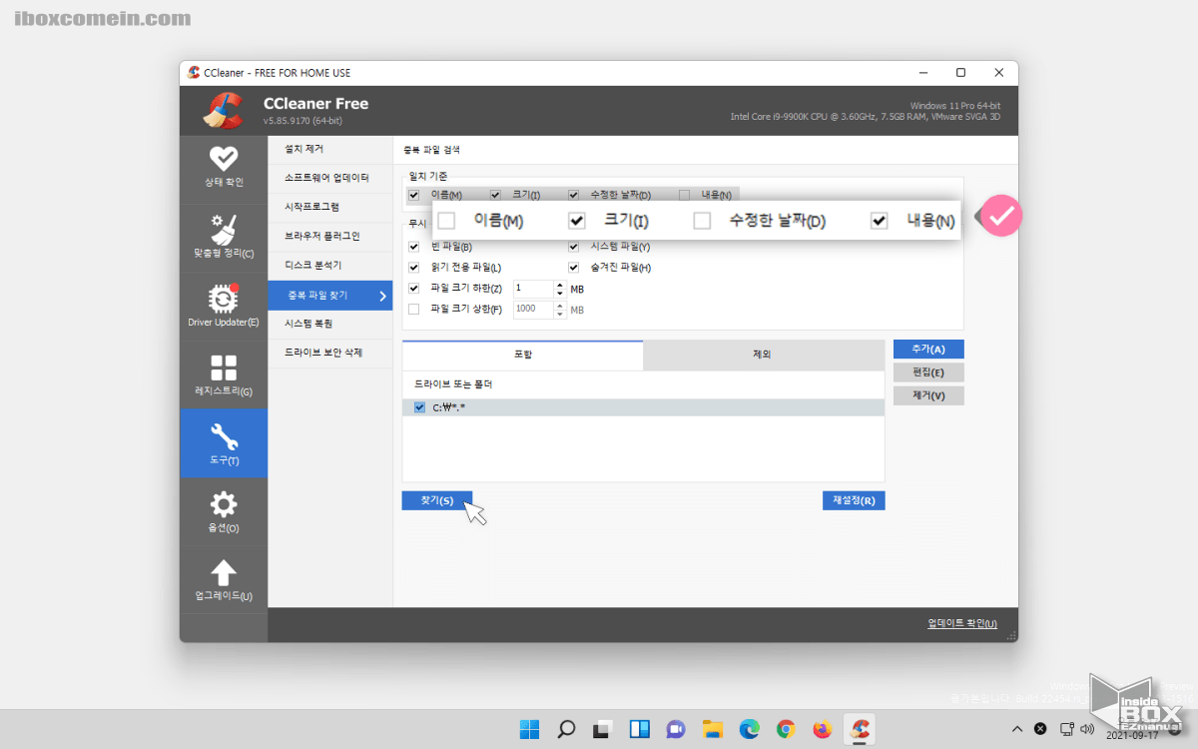The height and width of the screenshot is (749, 1198).
Task: Open CCleaner icon in the taskbar
Action: tap(859, 729)
